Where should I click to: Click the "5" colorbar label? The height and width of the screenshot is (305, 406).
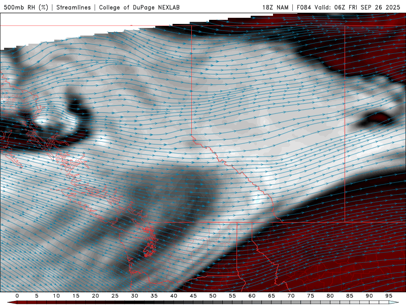(37, 296)
